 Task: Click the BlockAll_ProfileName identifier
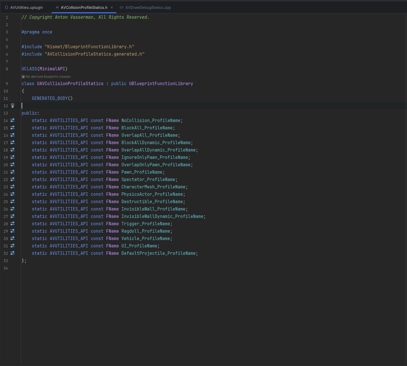(x=147, y=128)
